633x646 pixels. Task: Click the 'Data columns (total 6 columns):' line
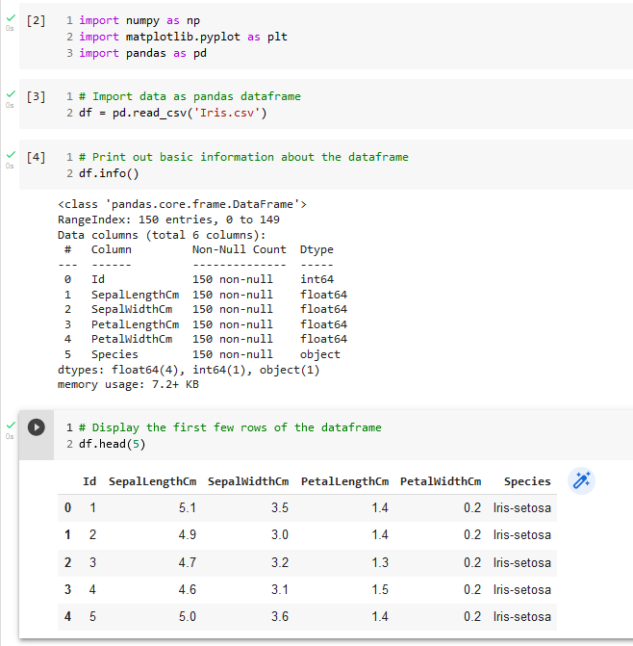[162, 235]
